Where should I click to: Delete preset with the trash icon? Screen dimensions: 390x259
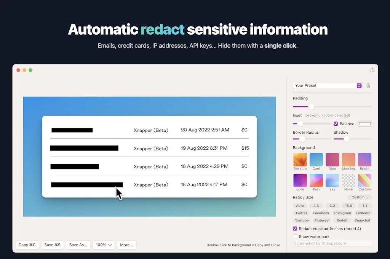368,86
